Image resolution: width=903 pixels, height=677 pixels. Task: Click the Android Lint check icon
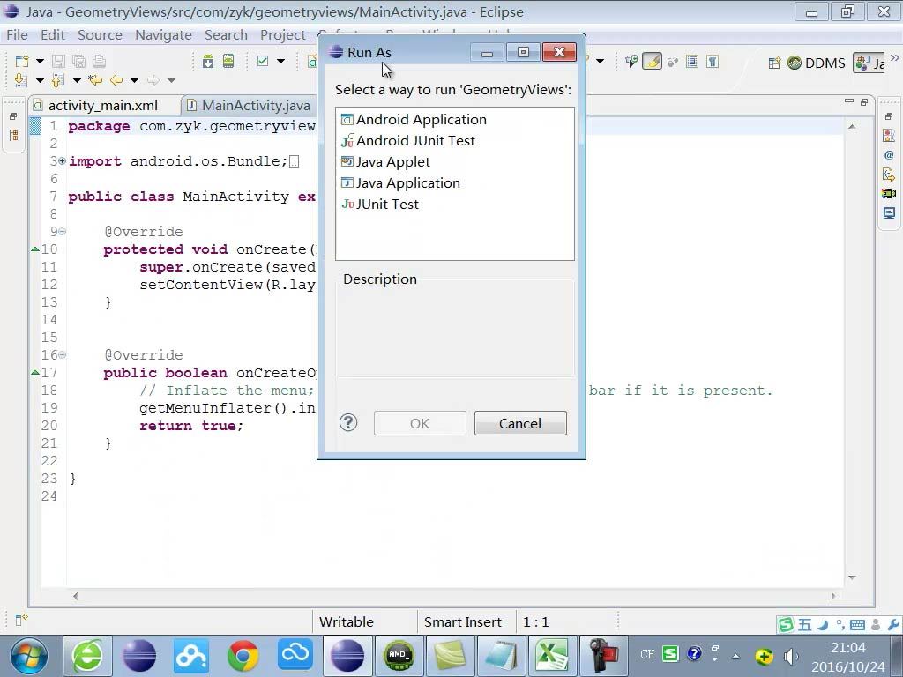tap(263, 61)
